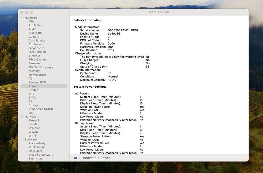
Task: Click the Fully Charged label
Action: pyautogui.click(x=90, y=60)
